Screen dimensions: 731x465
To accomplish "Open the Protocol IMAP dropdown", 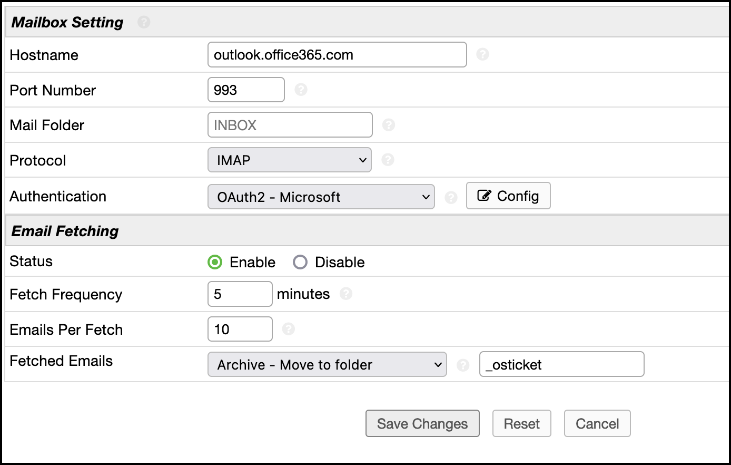I will (x=290, y=160).
